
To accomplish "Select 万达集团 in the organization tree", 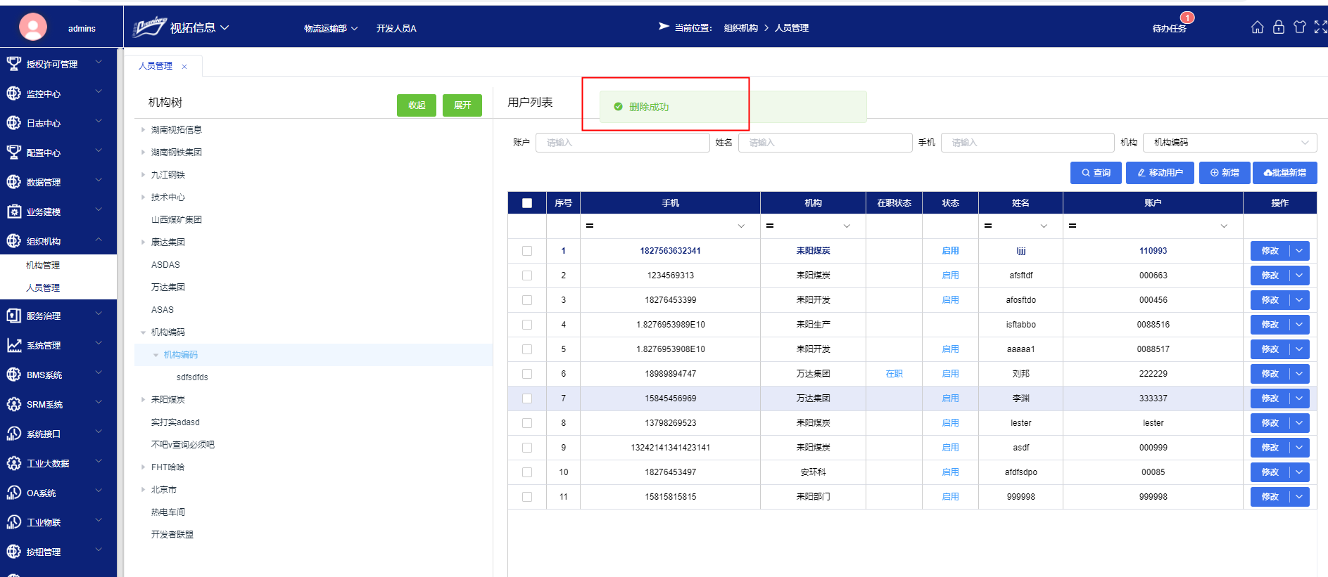I will point(168,287).
